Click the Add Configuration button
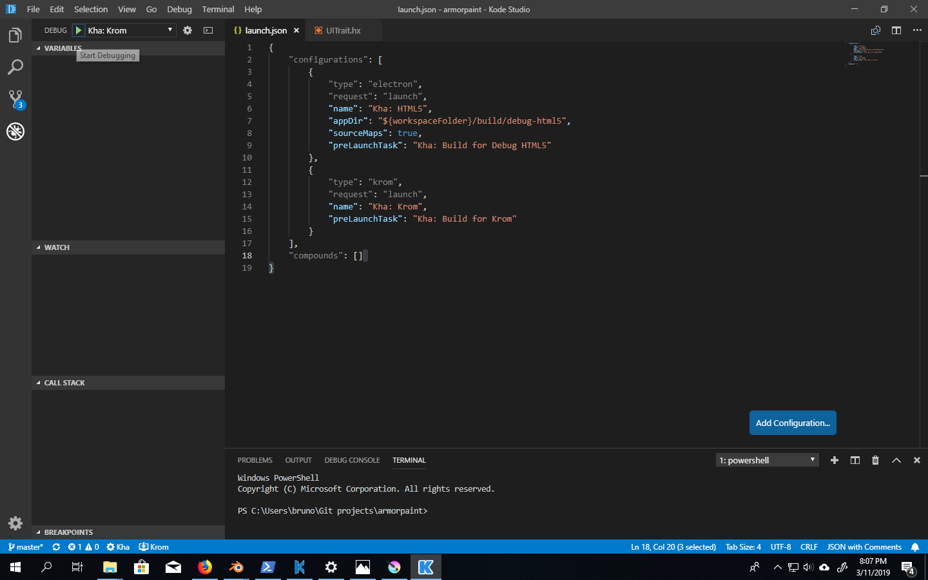This screenshot has width=928, height=580. pyautogui.click(x=793, y=423)
